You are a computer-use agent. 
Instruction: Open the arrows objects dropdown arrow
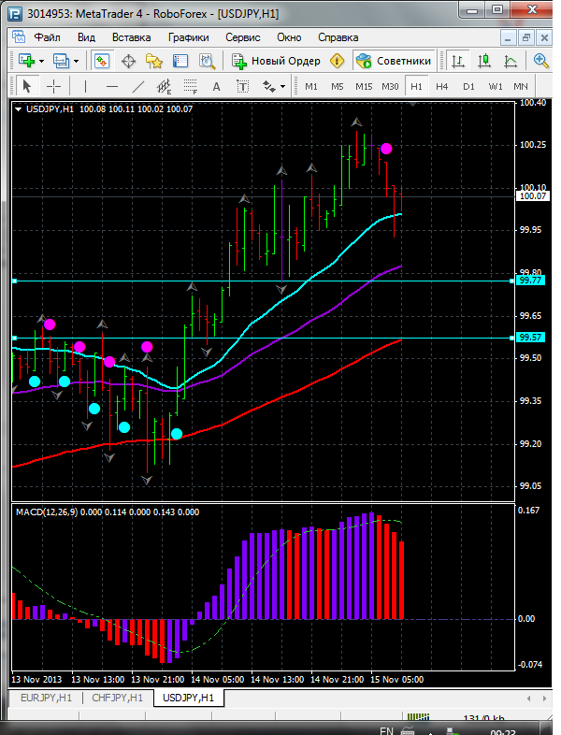(x=282, y=87)
